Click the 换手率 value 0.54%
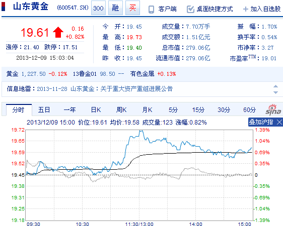Screen dimensions: 283x226 pos(269,37)
